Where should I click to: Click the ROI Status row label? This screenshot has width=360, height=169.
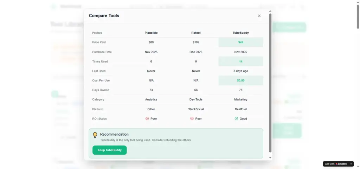[99, 119]
